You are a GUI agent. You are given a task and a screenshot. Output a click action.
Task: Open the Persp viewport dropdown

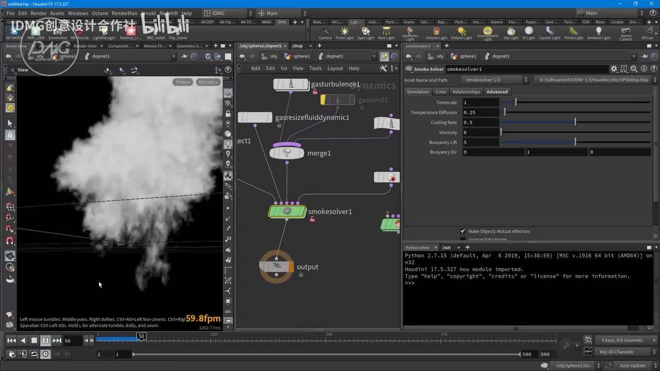(183, 82)
